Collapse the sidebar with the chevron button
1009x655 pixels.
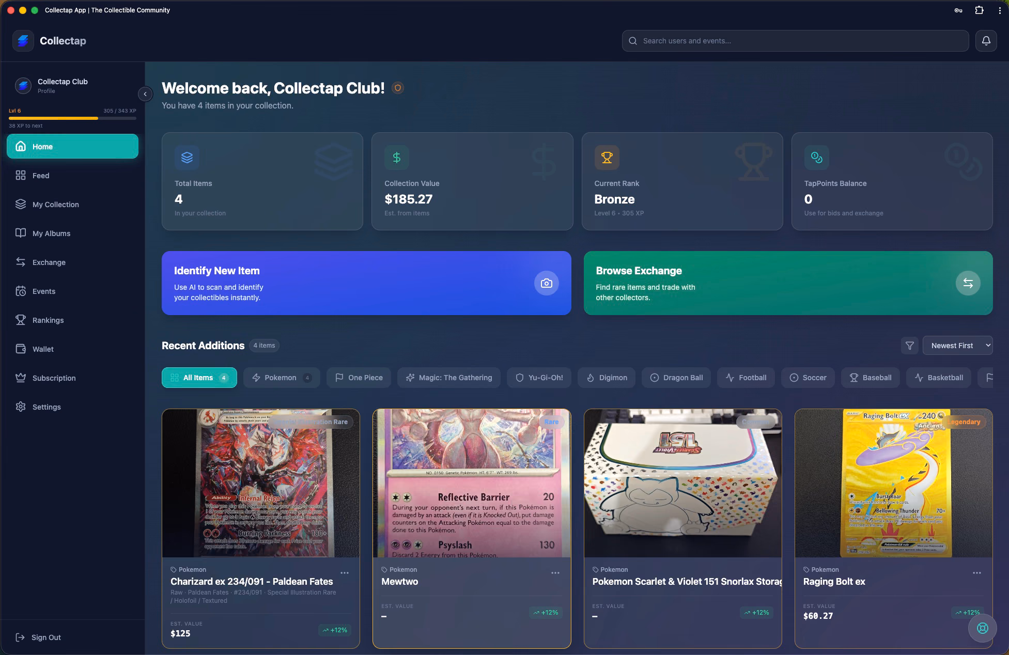(145, 94)
